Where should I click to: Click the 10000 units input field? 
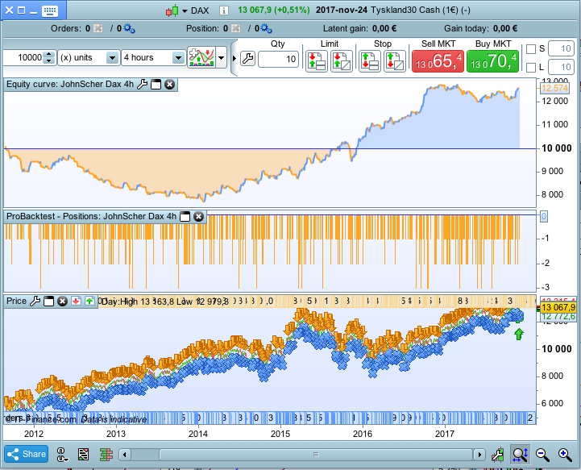(x=23, y=57)
